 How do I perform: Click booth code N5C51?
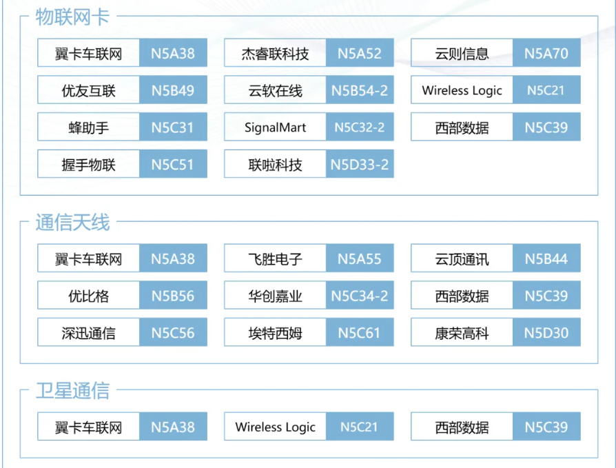tap(173, 164)
